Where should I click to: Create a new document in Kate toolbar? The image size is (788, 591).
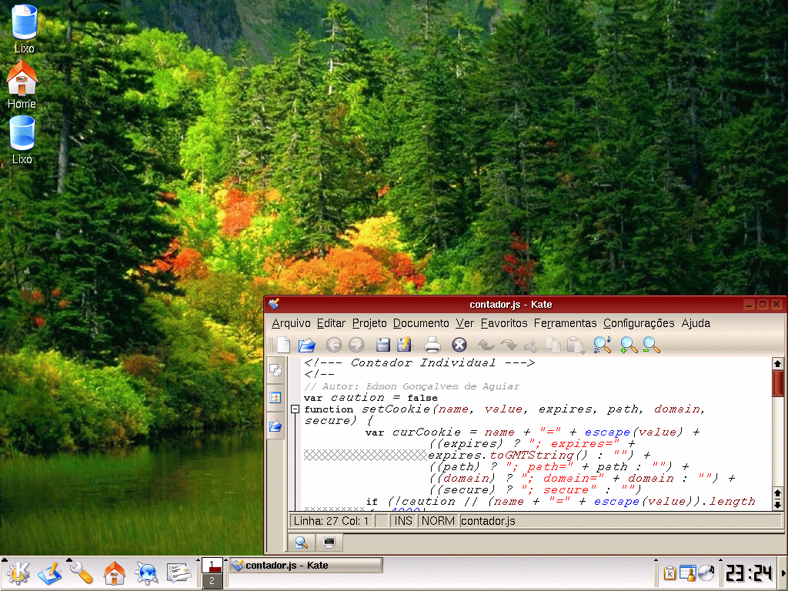283,345
